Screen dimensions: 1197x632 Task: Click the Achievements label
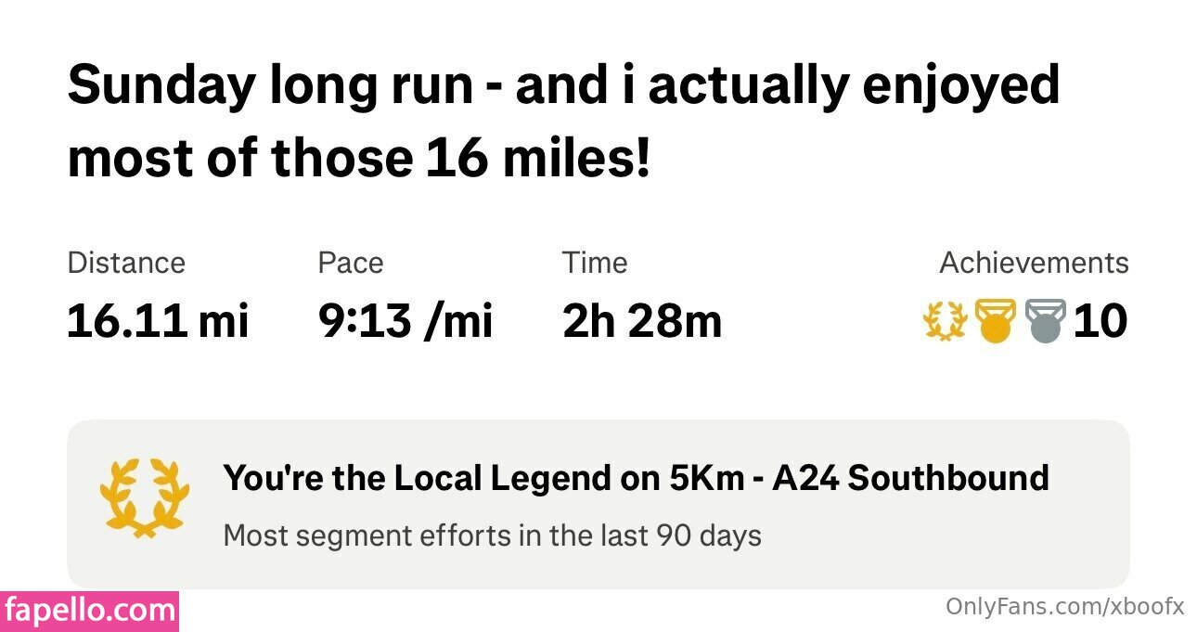point(1034,264)
